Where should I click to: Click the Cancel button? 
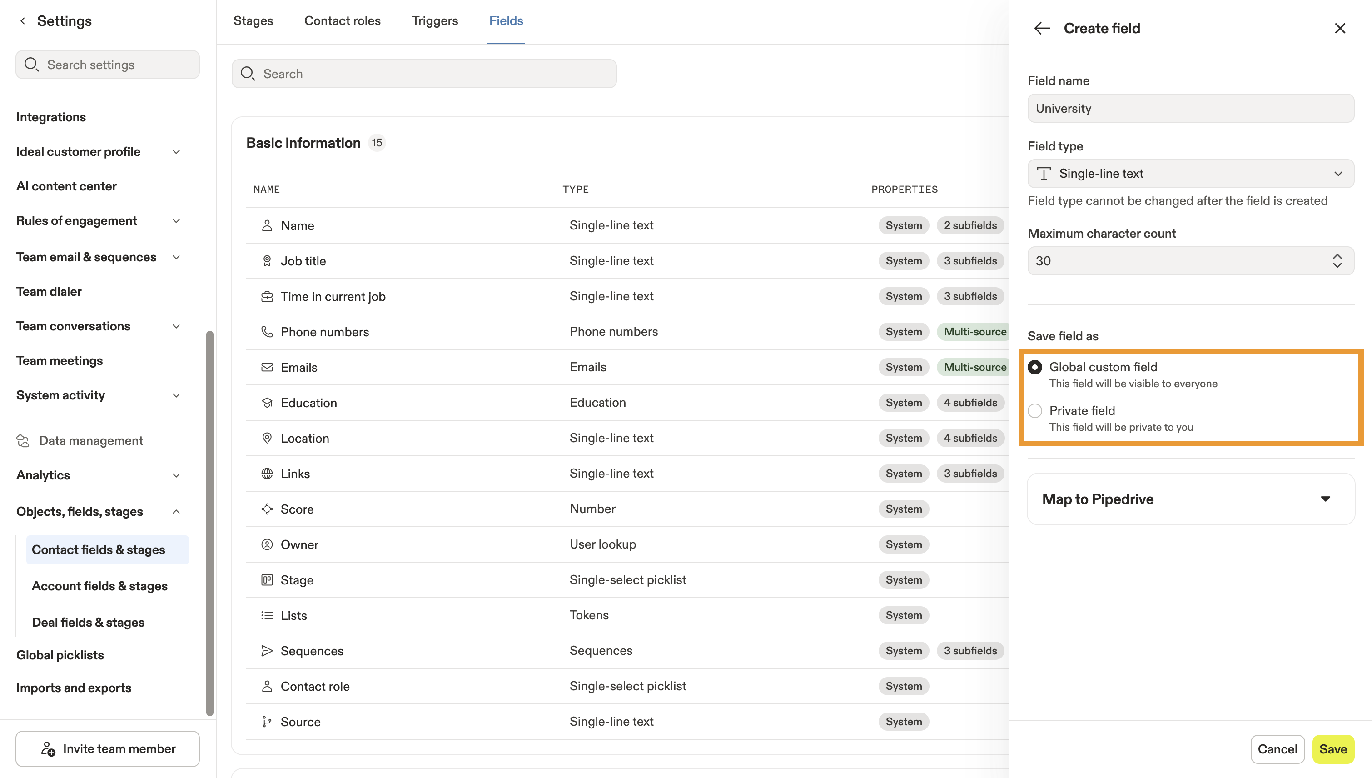[1278, 749]
